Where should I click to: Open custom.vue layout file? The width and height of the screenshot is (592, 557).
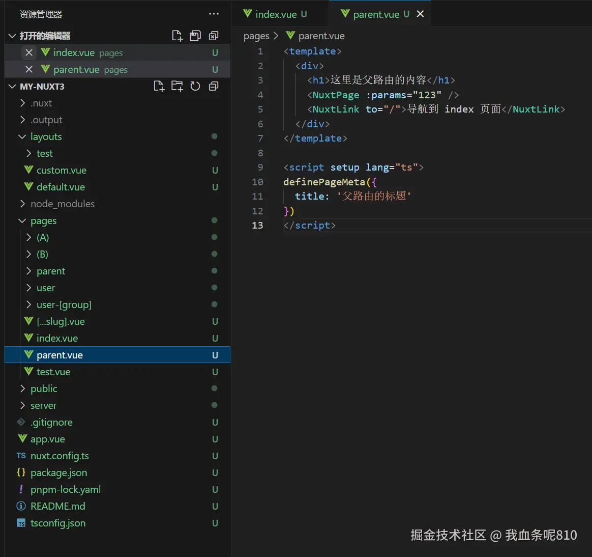pyautogui.click(x=117, y=171)
